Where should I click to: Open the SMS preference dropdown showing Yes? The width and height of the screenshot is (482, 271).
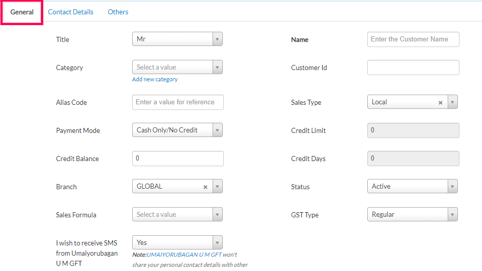click(x=217, y=243)
